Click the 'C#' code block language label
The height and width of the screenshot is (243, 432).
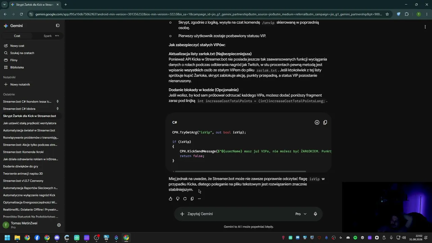(x=174, y=123)
